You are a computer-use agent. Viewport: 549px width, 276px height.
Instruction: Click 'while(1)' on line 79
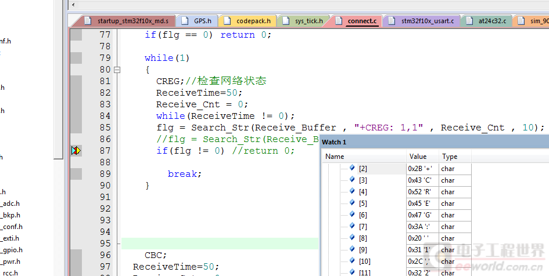(x=167, y=58)
